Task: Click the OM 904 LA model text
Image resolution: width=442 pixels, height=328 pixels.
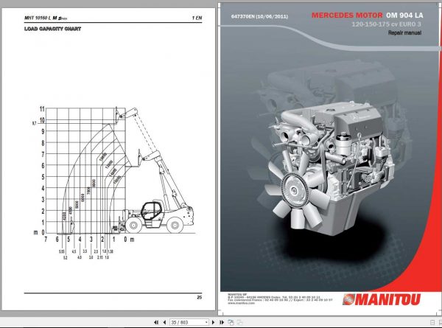Action: (x=404, y=15)
